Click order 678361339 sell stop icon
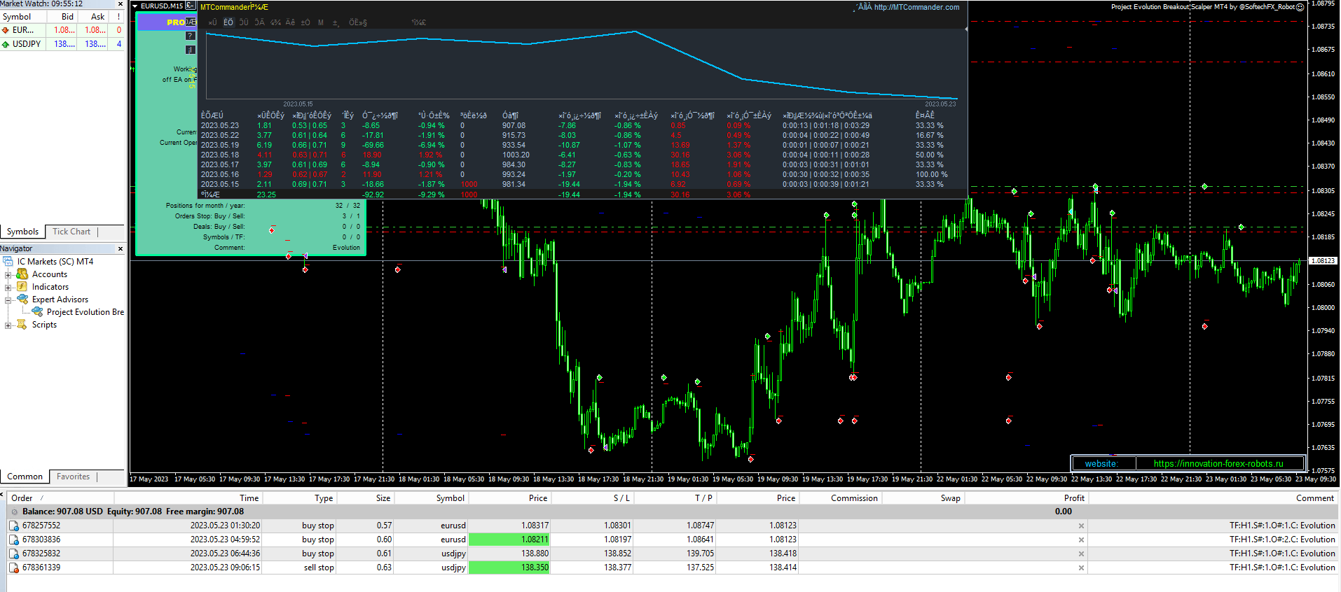This screenshot has width=1341, height=592. 13,568
